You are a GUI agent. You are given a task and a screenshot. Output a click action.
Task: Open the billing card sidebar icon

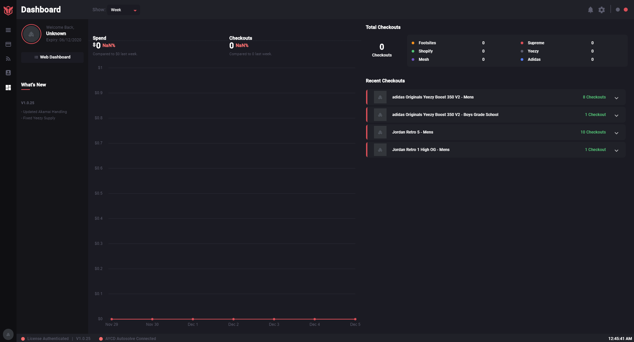[x=8, y=44]
